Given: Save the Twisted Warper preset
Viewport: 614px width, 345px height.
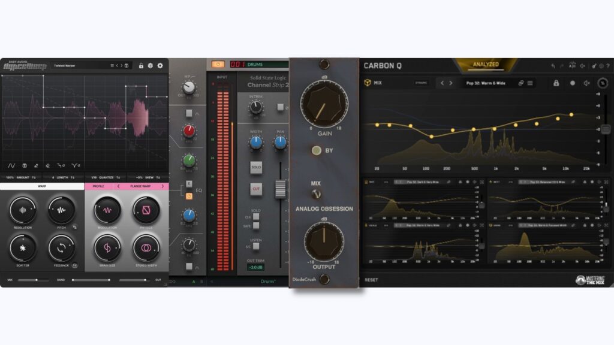Looking at the screenshot, I should [127, 66].
